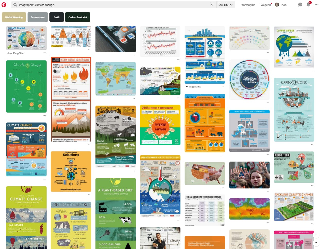The height and width of the screenshot is (249, 321).
Task: Enable the Carbon Footprint filter
Action: (x=77, y=17)
